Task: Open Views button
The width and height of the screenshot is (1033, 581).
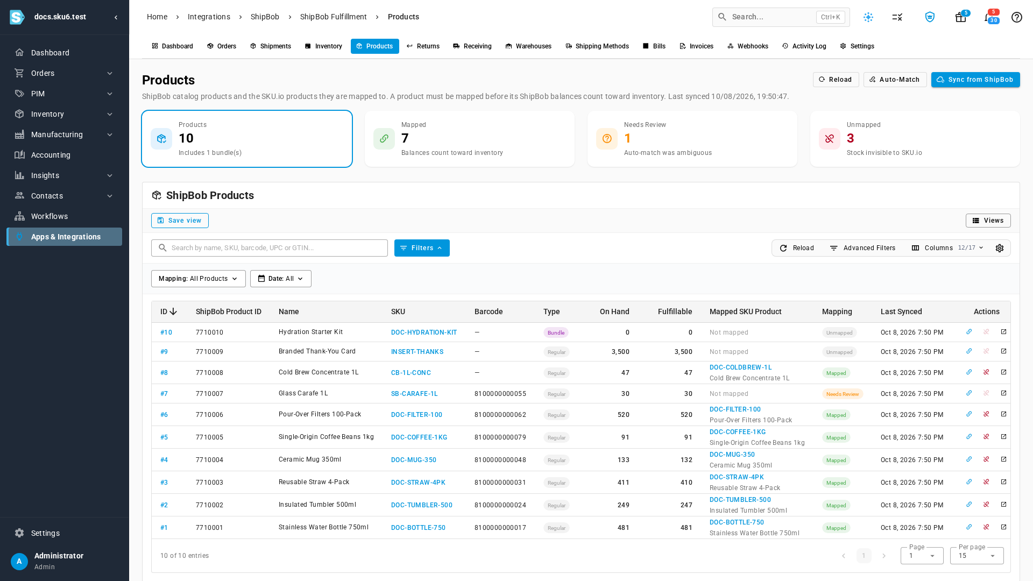Action: 988,221
